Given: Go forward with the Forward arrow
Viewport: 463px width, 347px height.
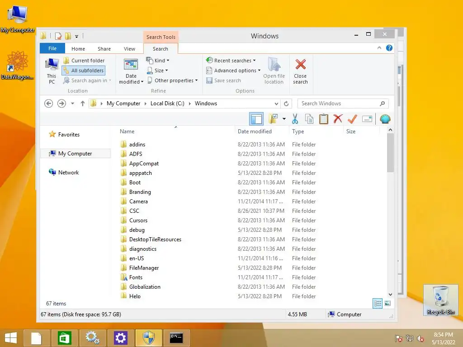Looking at the screenshot, I should coord(61,103).
